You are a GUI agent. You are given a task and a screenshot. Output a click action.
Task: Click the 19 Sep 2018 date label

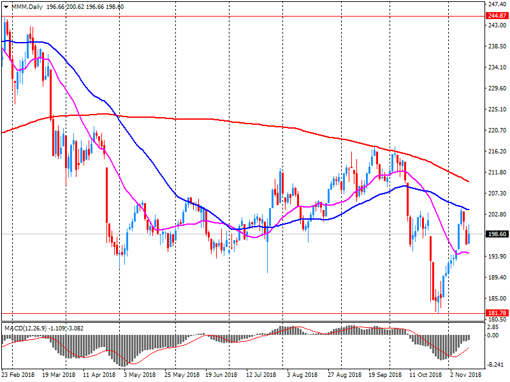(385, 375)
